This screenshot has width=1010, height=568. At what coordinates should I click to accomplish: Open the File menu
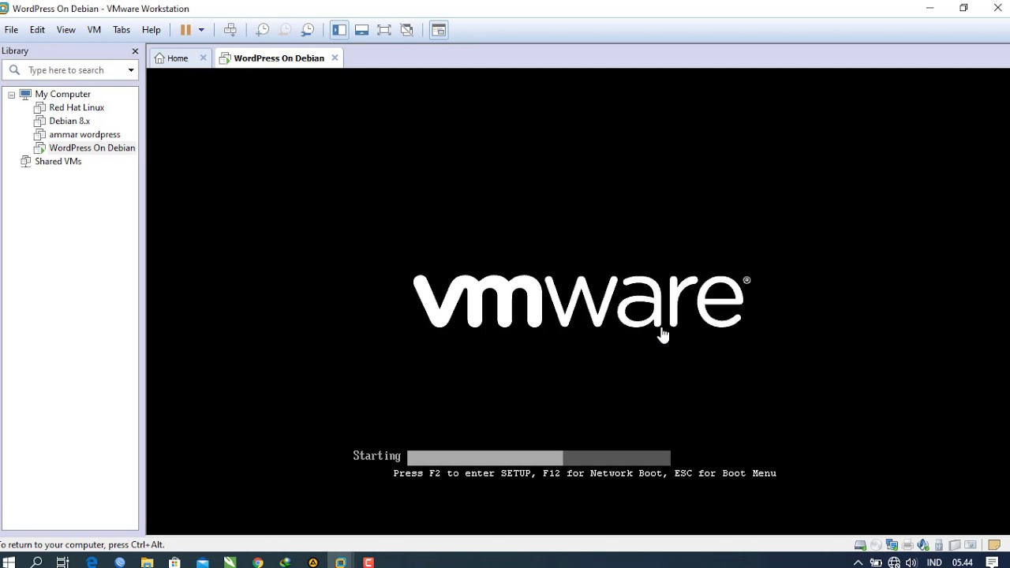coord(11,30)
